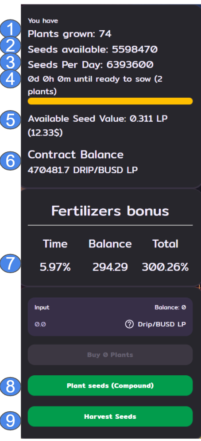Click the Harvest Seeds button

(x=110, y=417)
